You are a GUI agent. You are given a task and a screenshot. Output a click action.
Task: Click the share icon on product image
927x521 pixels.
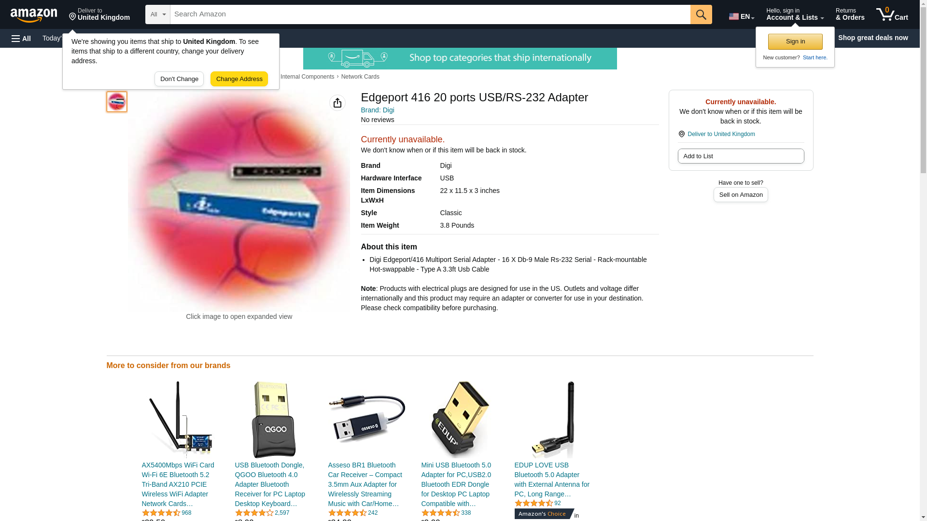(x=337, y=103)
